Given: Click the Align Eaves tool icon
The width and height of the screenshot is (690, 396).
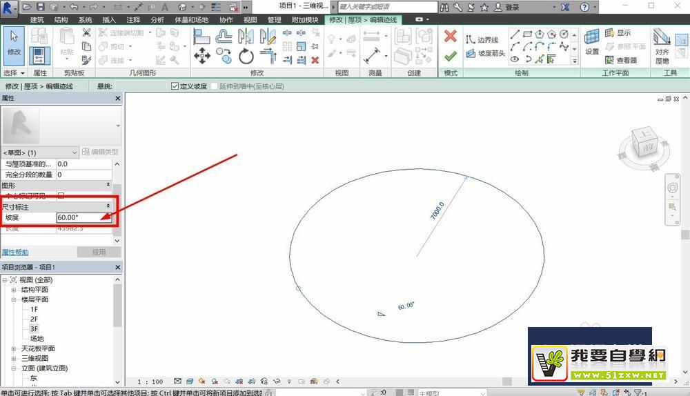Looking at the screenshot, I should point(662,37).
